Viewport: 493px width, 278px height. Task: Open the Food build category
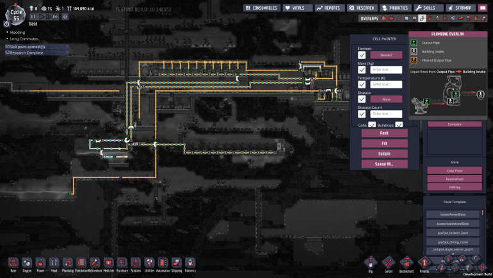click(x=54, y=263)
